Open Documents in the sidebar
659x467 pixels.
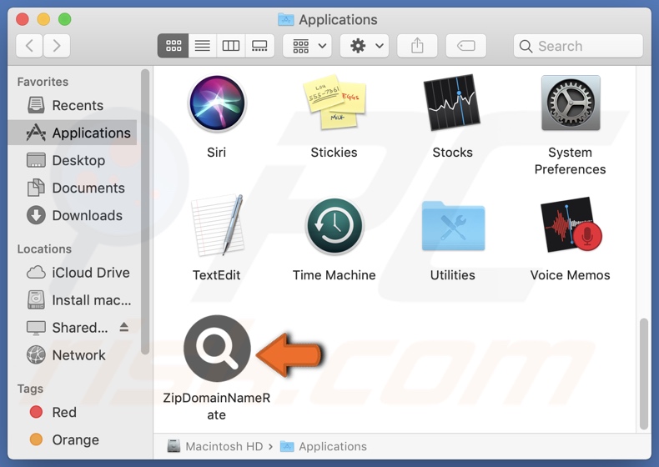(x=73, y=188)
